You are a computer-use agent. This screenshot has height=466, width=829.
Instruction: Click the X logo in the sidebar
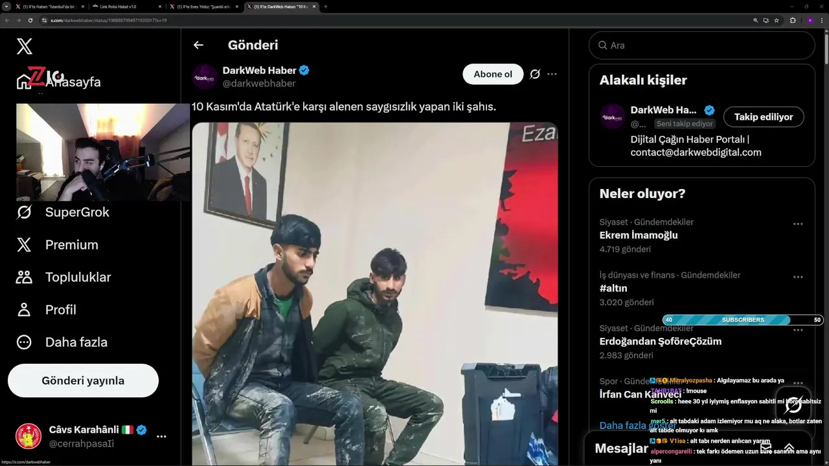pos(25,46)
